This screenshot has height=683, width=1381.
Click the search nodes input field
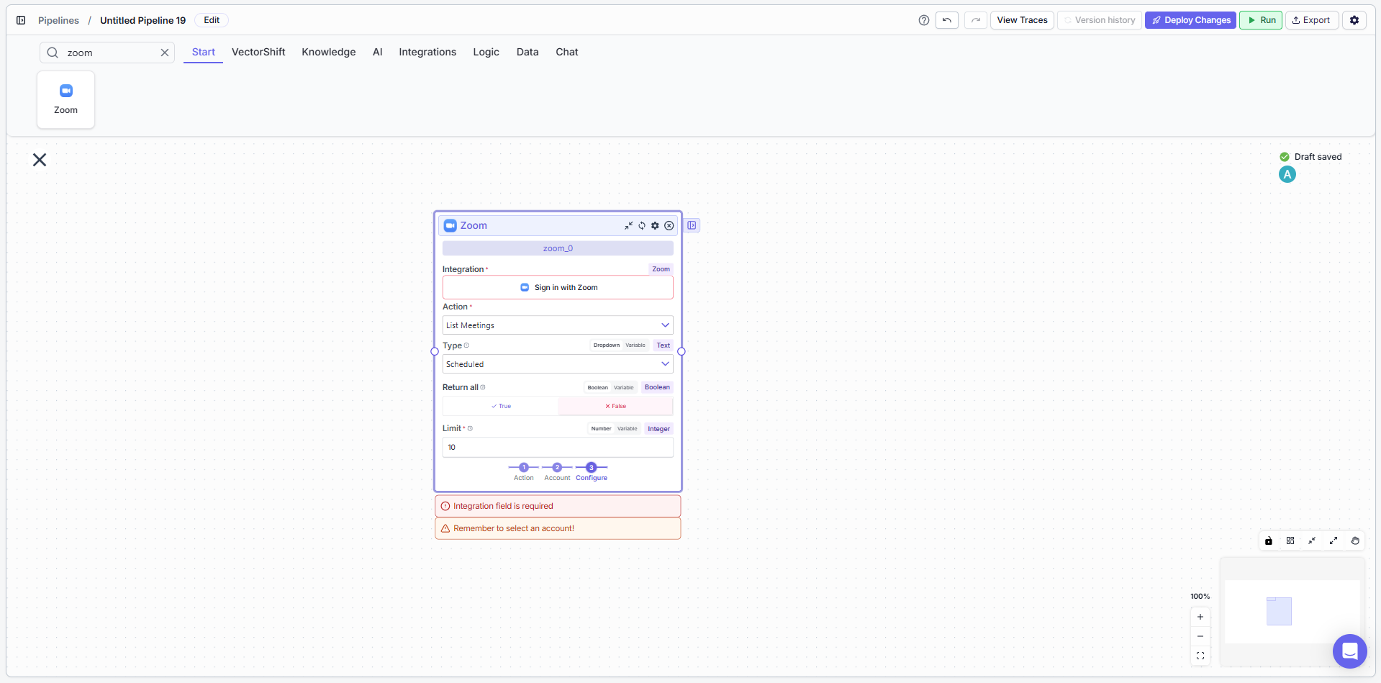point(108,53)
